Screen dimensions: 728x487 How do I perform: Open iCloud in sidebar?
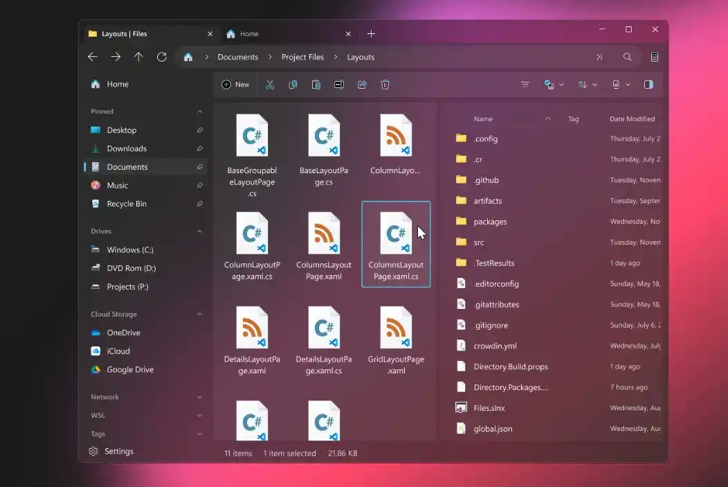click(145, 351)
